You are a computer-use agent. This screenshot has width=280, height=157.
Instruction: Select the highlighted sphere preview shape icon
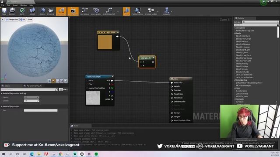(53, 81)
